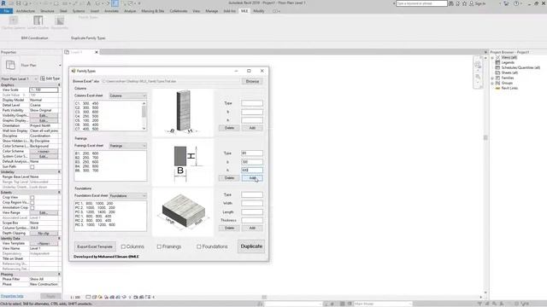This screenshot has width=547, height=307.
Task: Click the Revit application logo icon
Action: click(x=3, y=3)
